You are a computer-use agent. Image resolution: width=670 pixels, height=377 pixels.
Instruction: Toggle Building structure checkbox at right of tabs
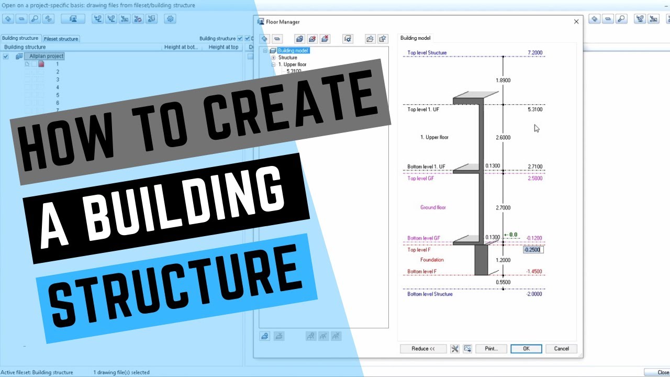pos(240,39)
